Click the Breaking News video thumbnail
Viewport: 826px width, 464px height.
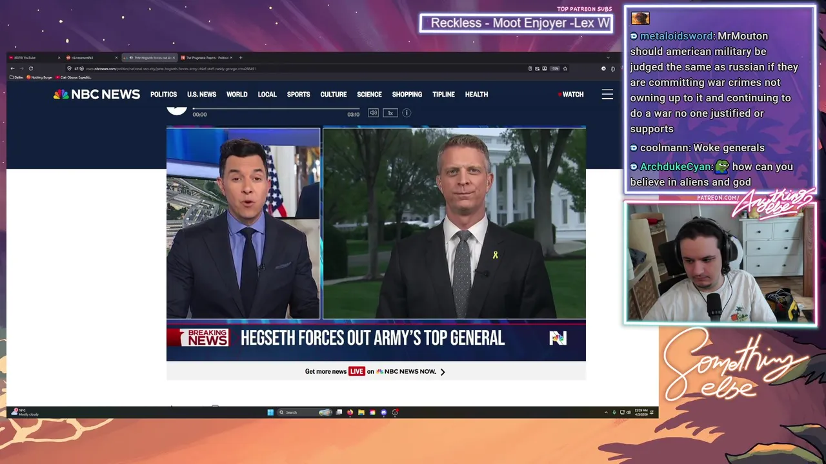click(376, 244)
